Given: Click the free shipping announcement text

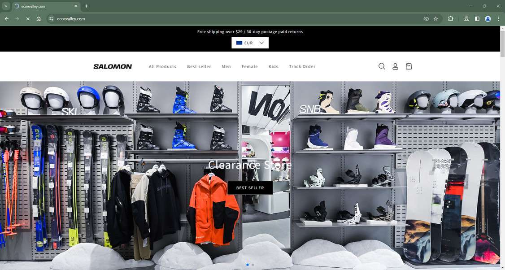Looking at the screenshot, I should [250, 31].
